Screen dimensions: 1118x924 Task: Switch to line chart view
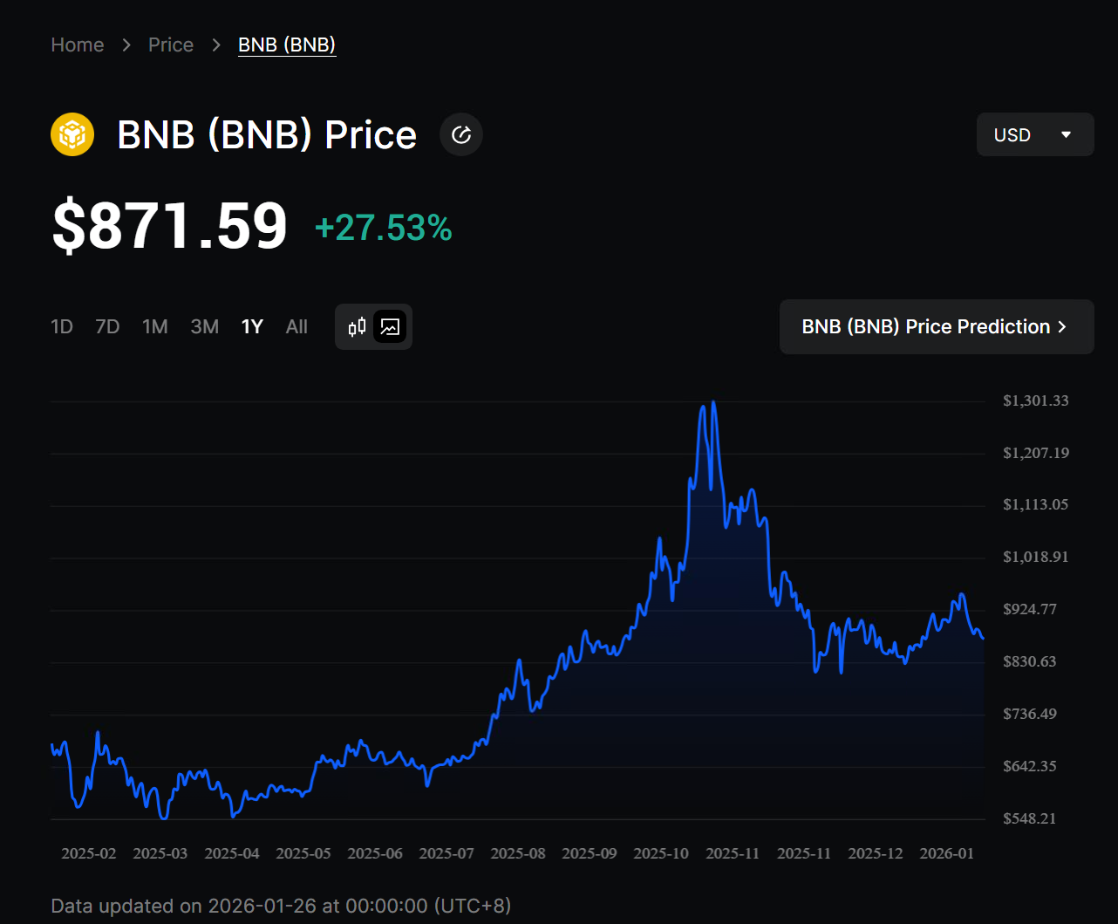click(390, 327)
